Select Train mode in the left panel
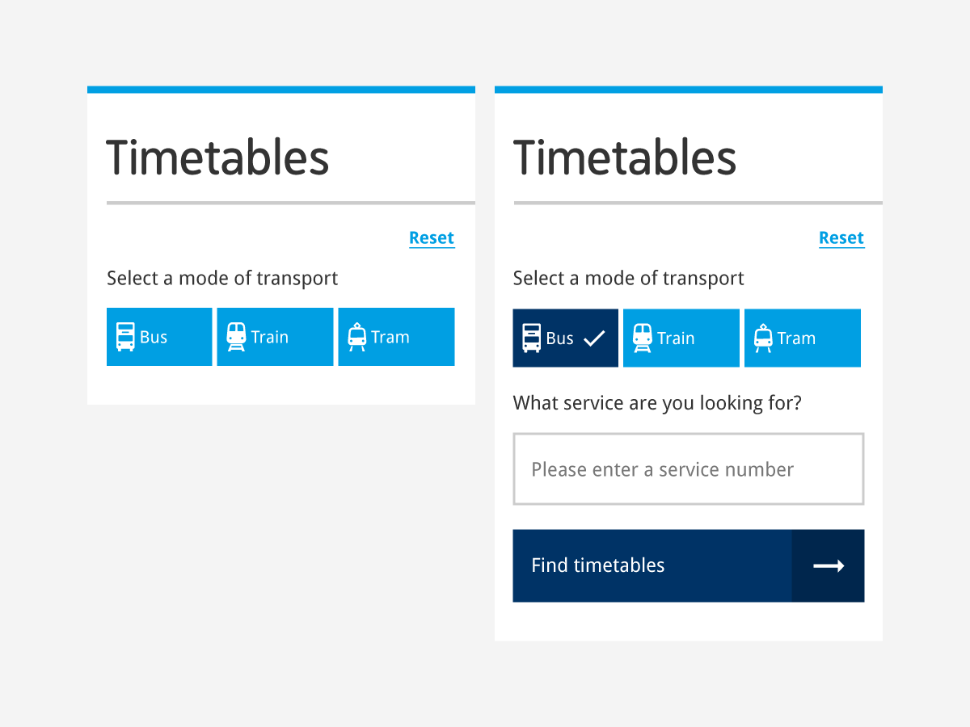 pyautogui.click(x=275, y=337)
